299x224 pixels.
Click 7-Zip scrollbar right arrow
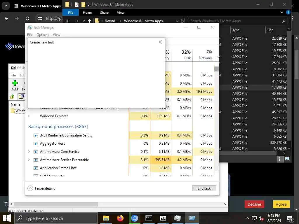pyautogui.click(x=225, y=204)
